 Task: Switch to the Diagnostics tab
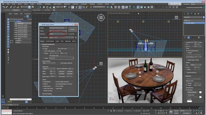(x=68, y=41)
